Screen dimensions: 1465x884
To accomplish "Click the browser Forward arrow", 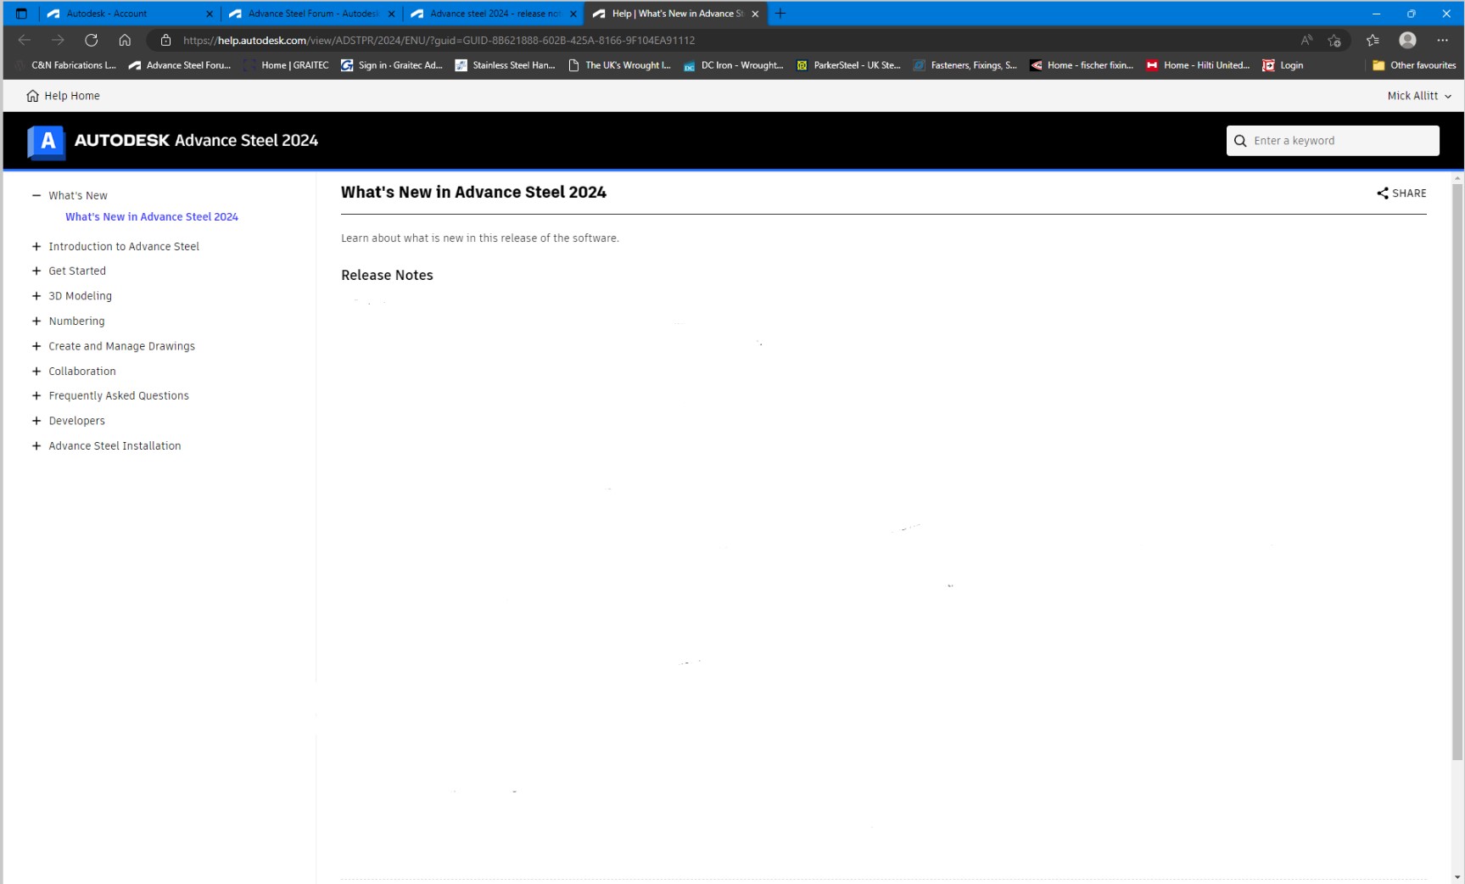I will (57, 40).
